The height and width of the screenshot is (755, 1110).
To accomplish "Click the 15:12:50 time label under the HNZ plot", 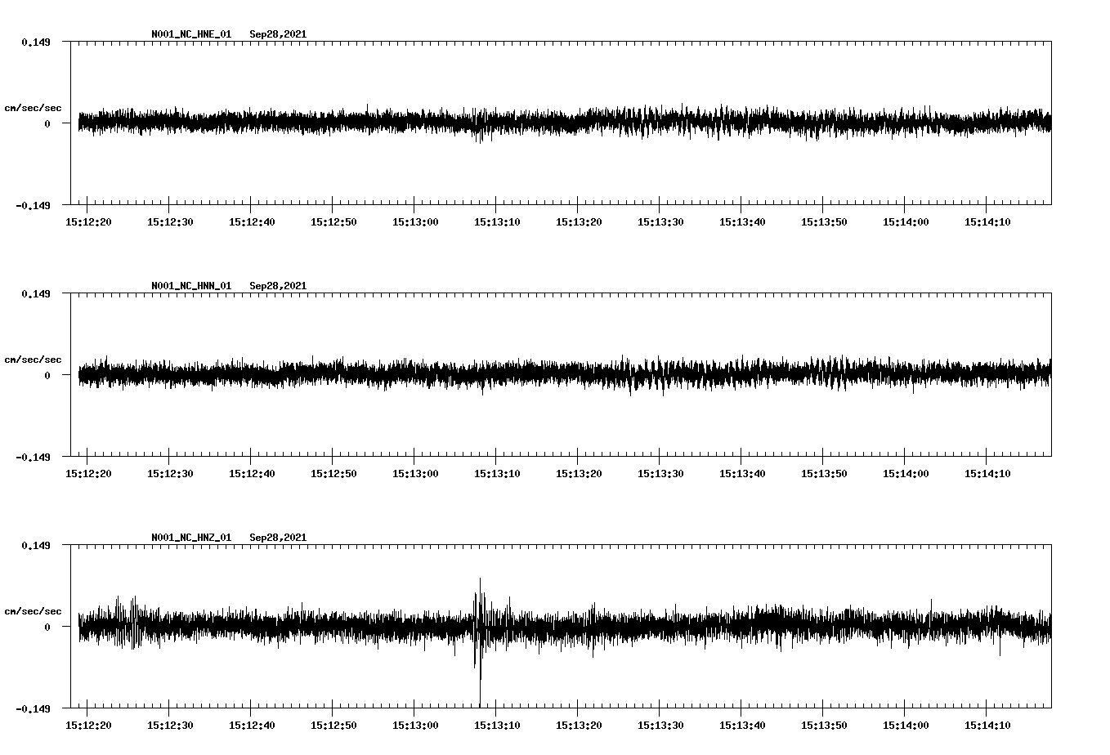I will tap(333, 725).
